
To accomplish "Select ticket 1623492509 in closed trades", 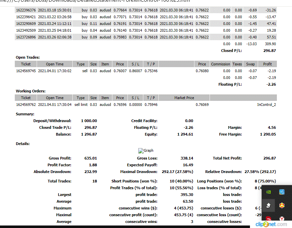I will pyautogui.click(x=26, y=30).
